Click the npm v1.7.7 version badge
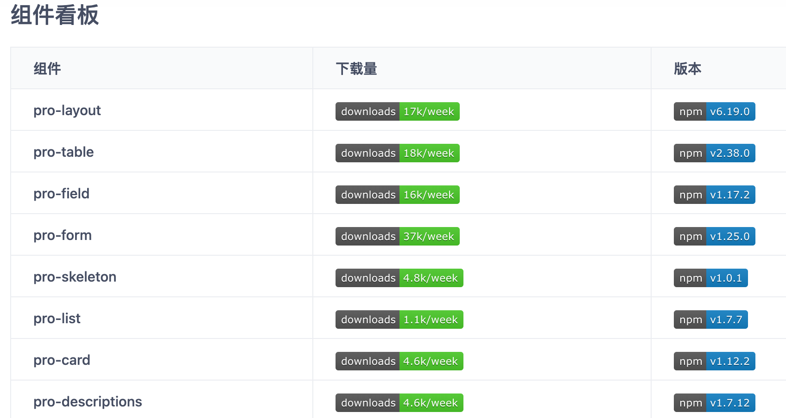 pyautogui.click(x=711, y=320)
